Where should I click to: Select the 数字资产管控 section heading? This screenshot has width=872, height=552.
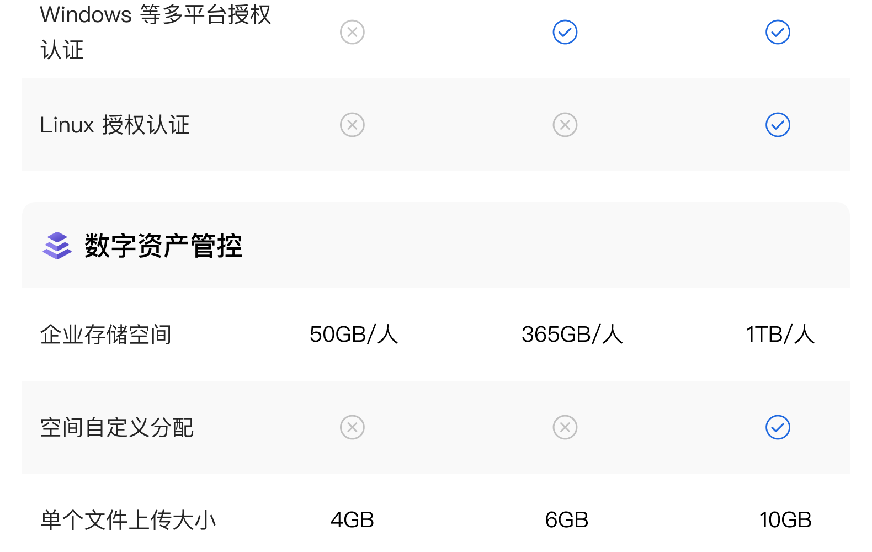pos(163,246)
